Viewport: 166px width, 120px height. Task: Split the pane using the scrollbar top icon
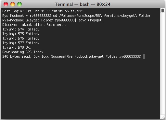(x=163, y=10)
